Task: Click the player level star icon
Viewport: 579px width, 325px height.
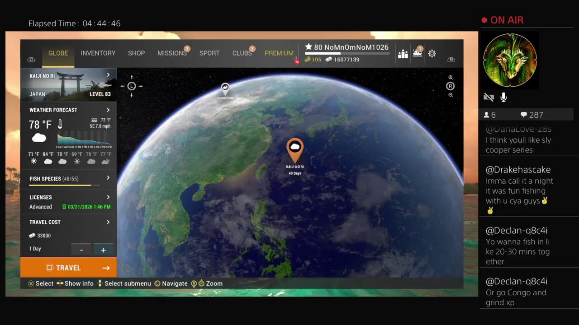Action: pyautogui.click(x=308, y=47)
